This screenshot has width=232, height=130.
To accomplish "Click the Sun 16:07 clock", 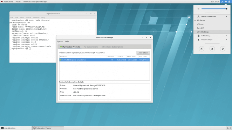I will pos(215,1).
